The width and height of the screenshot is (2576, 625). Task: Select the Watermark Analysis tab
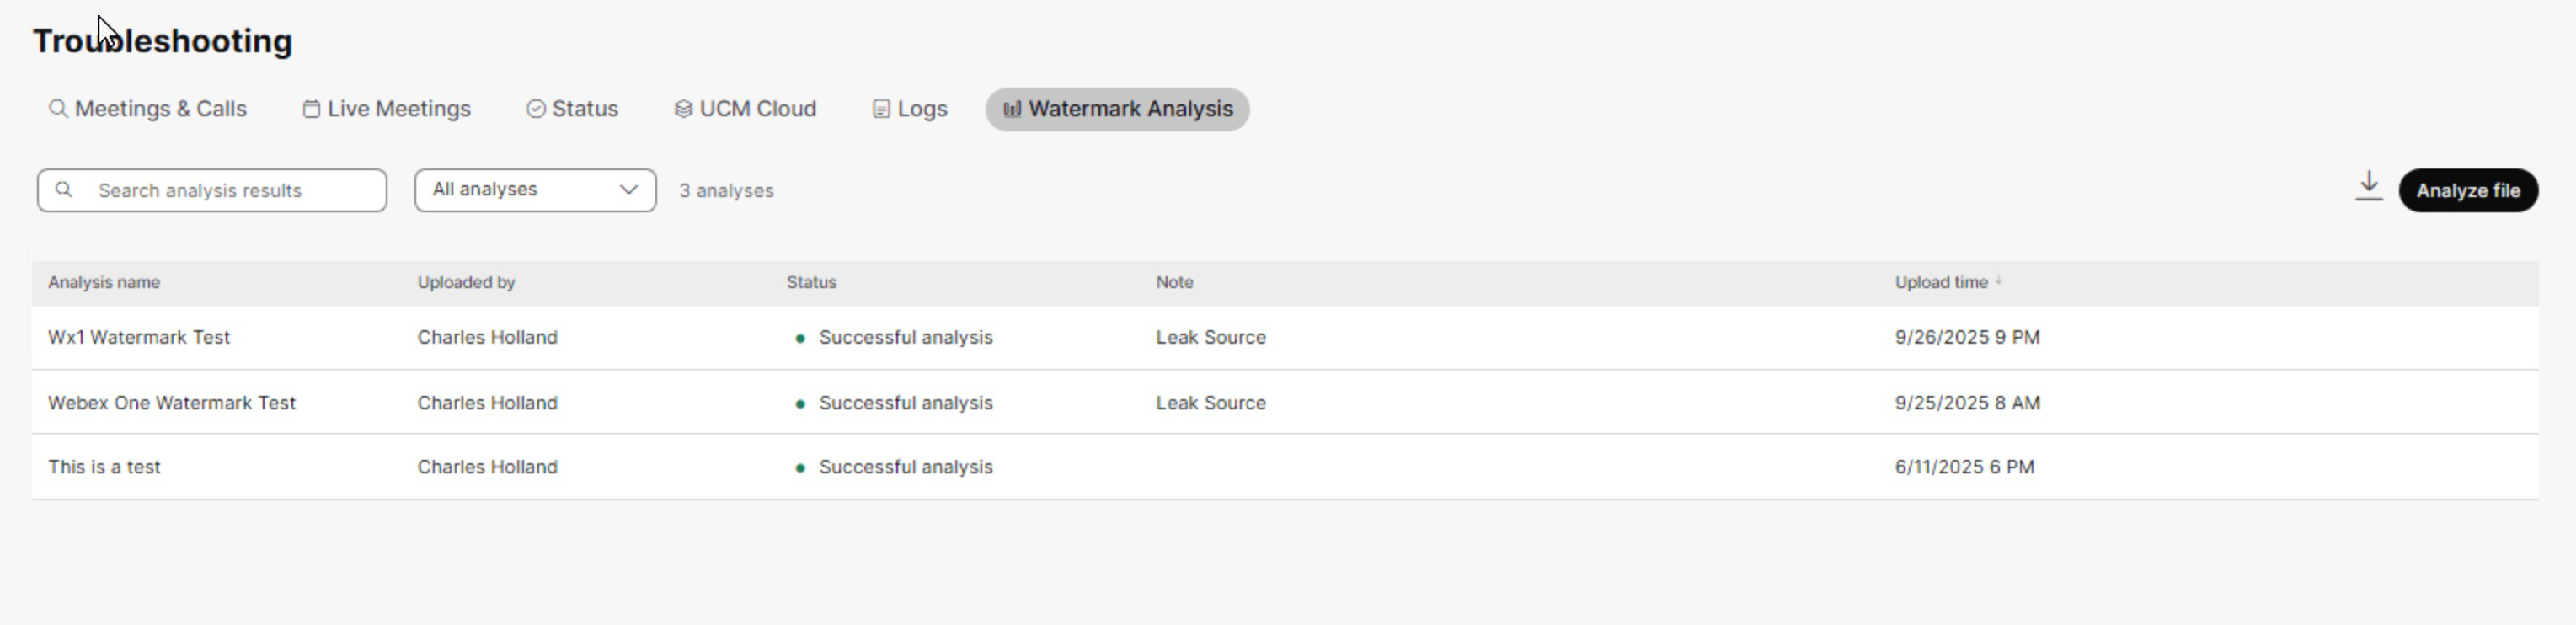coord(1117,109)
